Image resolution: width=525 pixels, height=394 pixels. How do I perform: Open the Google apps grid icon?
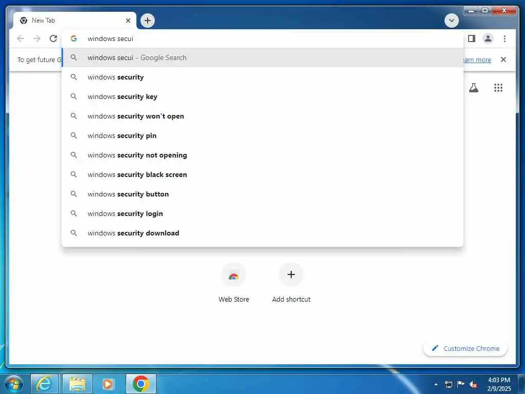498,88
